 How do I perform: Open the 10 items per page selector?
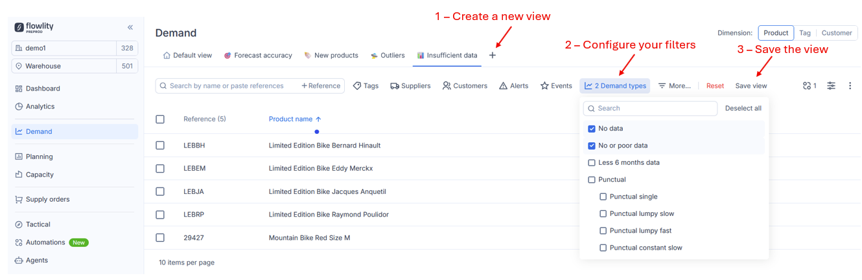point(187,263)
